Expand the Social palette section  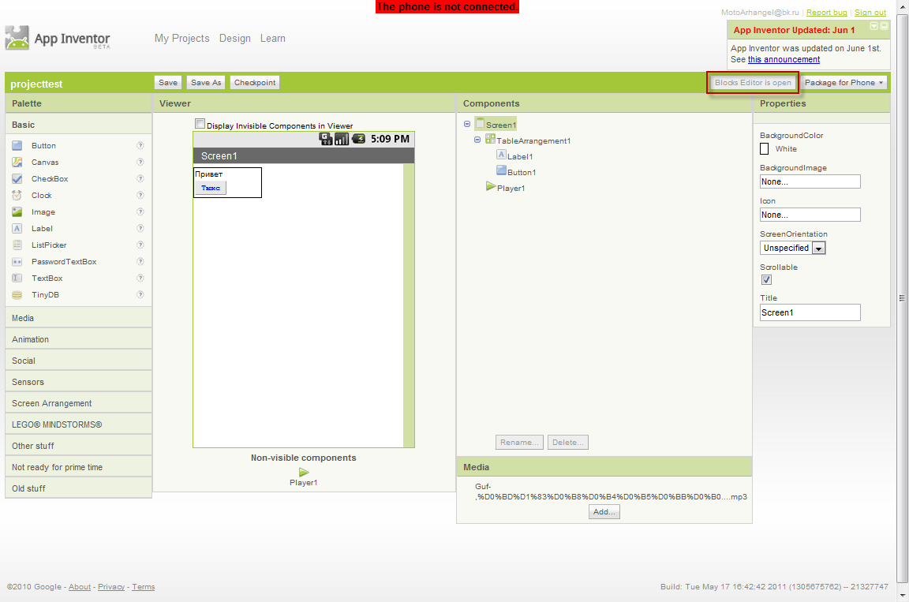click(x=78, y=361)
